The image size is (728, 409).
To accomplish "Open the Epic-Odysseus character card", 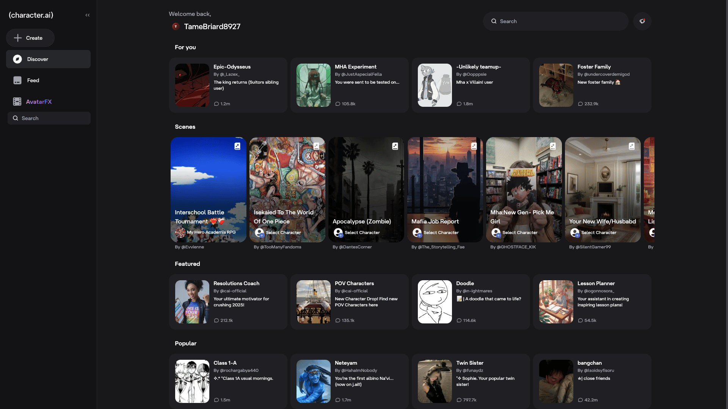I will (228, 85).
